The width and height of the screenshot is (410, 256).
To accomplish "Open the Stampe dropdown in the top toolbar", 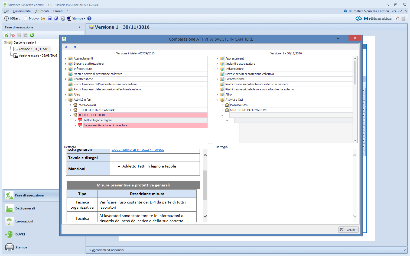I will pos(79,18).
